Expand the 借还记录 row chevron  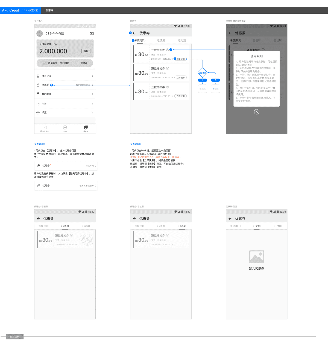click(x=92, y=76)
